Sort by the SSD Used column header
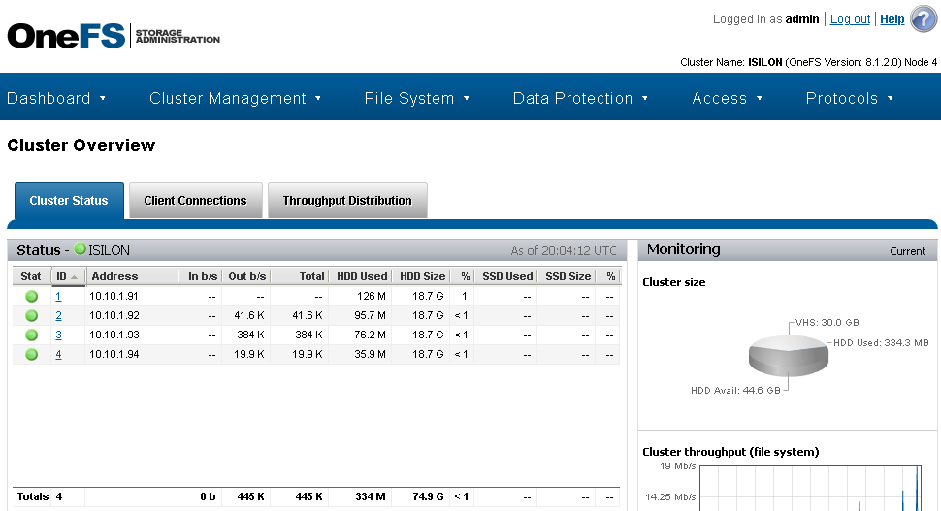Image resolution: width=941 pixels, height=511 pixels. [505, 276]
